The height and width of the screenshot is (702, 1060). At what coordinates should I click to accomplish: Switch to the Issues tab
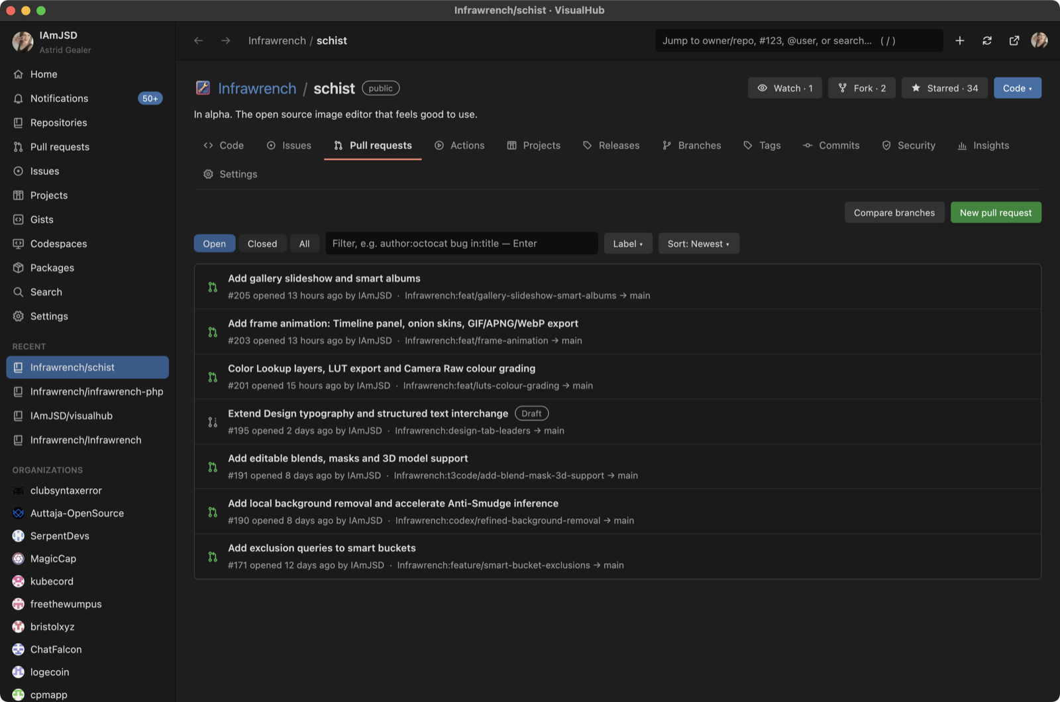tap(289, 146)
